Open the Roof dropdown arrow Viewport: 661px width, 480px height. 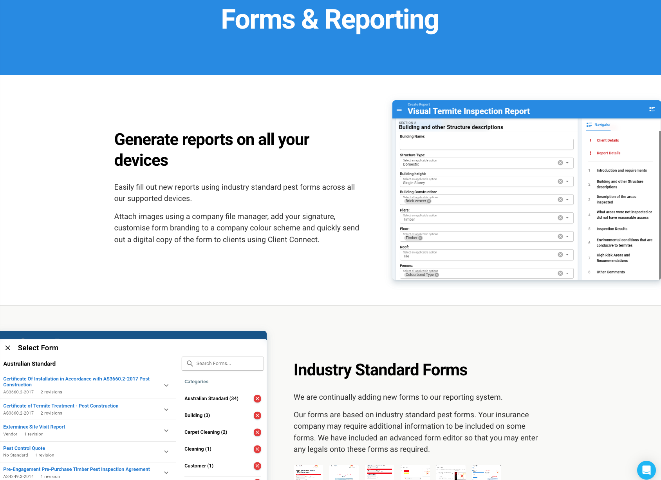click(567, 255)
